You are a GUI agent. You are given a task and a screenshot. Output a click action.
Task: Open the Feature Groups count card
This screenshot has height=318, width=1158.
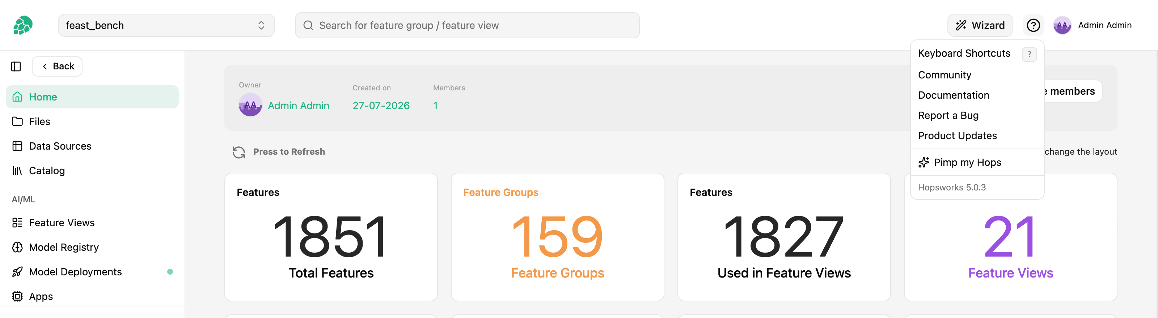pyautogui.click(x=557, y=237)
